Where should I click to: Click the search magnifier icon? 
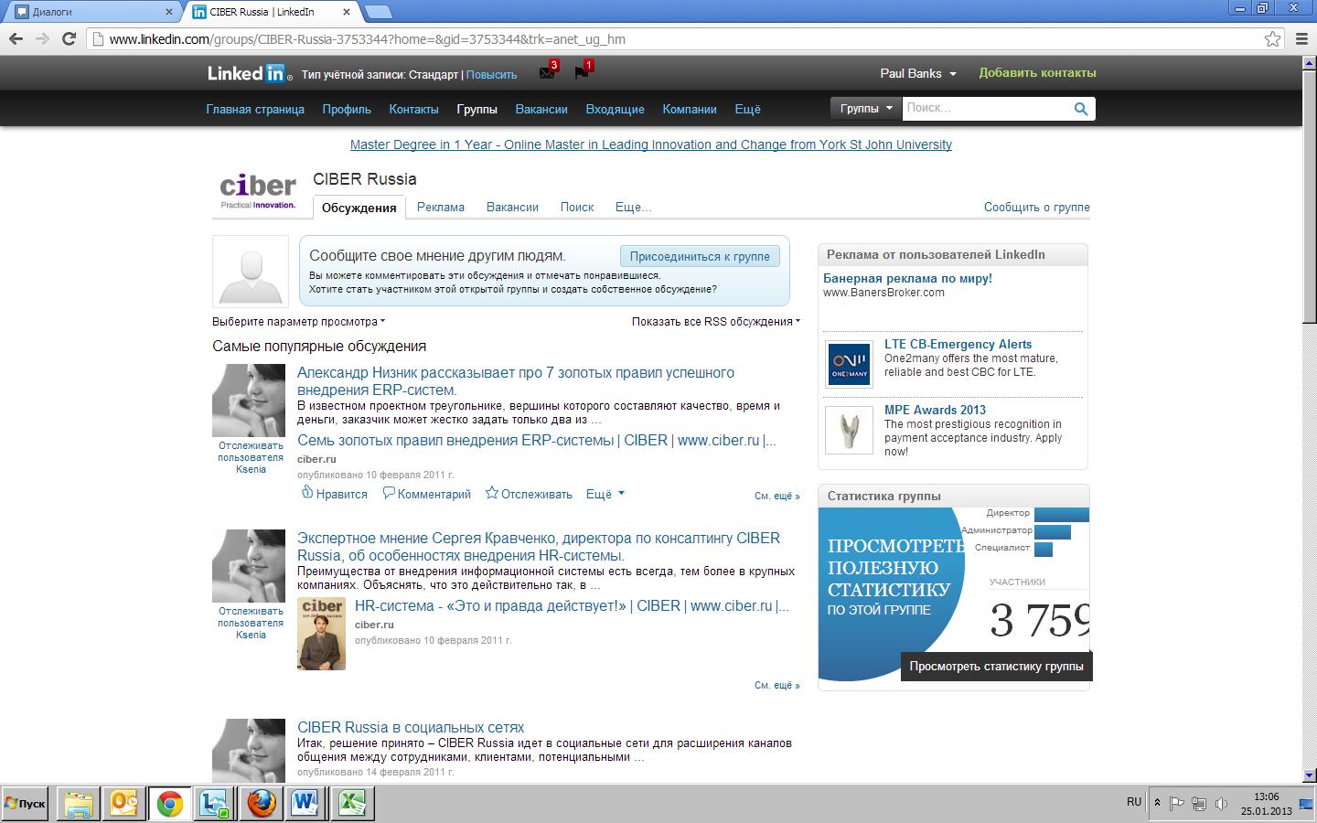(1081, 109)
